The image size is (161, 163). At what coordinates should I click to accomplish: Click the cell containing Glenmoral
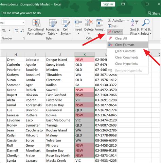[60, 110]
